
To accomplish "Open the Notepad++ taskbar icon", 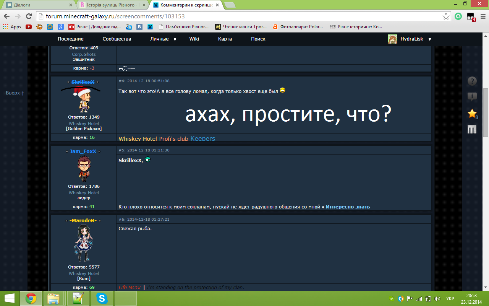I will [x=78, y=298].
